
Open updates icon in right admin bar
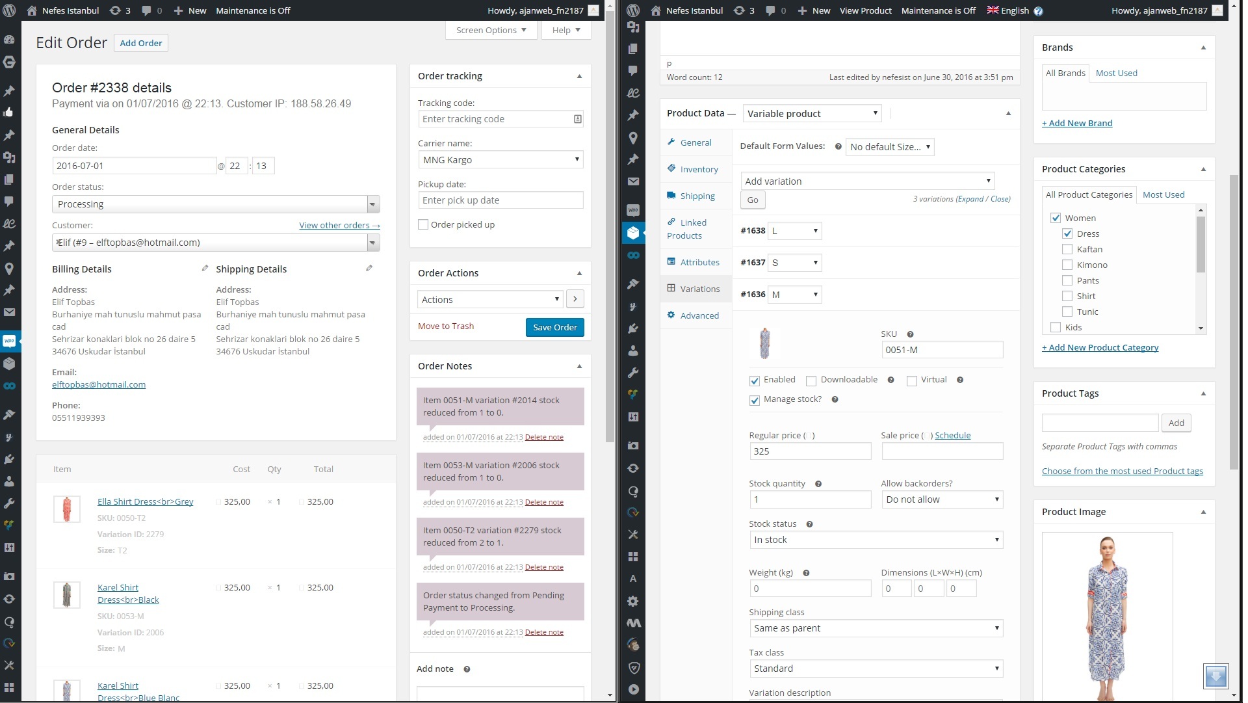[x=739, y=10]
